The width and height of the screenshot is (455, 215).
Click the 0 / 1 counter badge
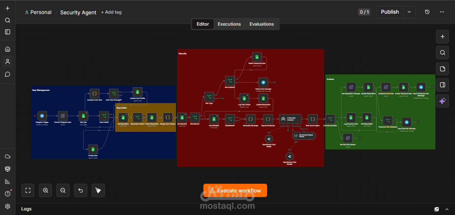364,12
